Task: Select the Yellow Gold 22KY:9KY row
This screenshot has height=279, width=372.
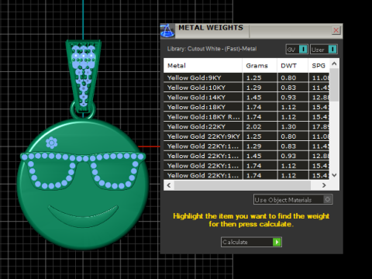Action: 246,136
